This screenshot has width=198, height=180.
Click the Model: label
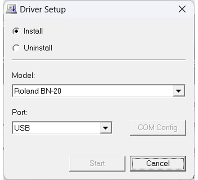tap(23, 75)
